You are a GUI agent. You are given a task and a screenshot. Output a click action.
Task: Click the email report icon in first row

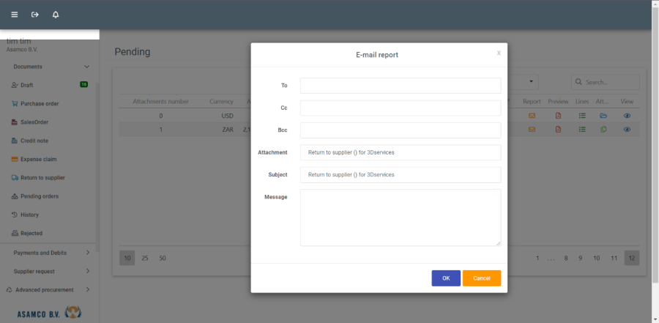pos(532,116)
